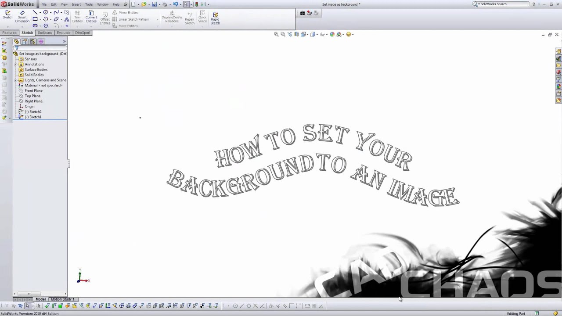The image size is (562, 316).
Task: Expand the Annotations tree node
Action: click(x=16, y=65)
